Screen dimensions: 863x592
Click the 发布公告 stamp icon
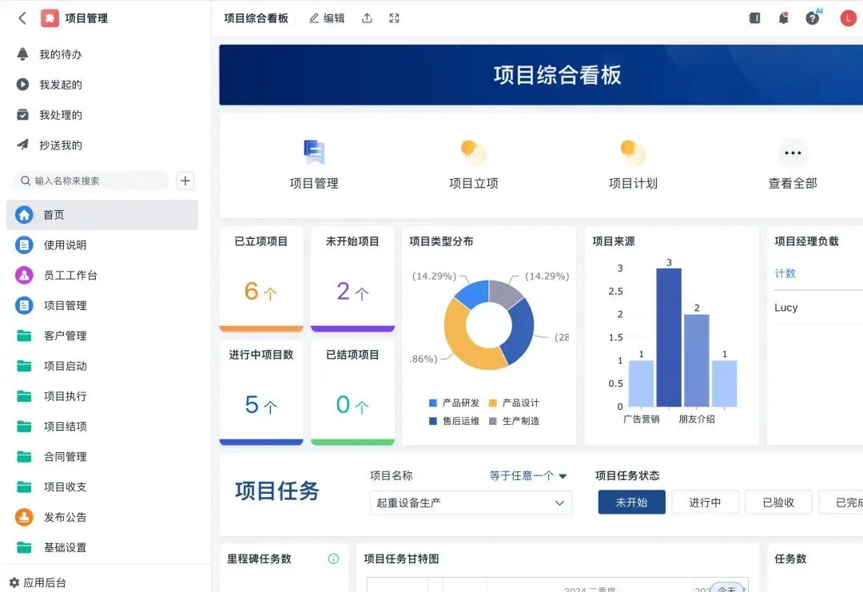tap(24, 517)
